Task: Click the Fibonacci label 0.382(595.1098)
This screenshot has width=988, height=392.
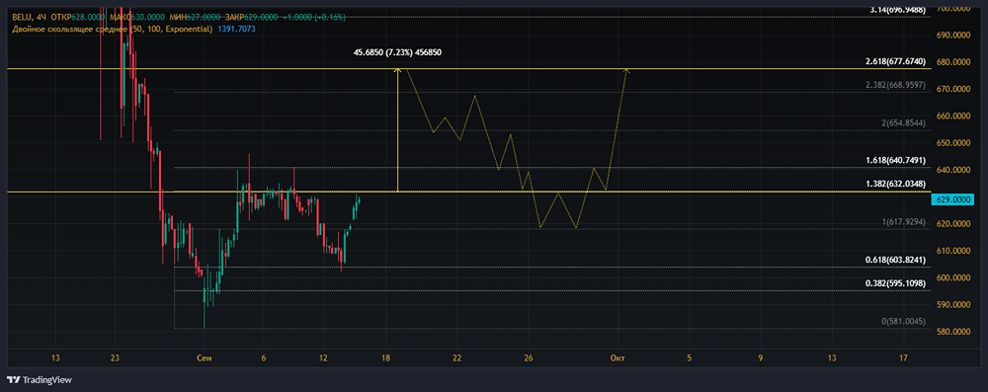Action: click(895, 283)
